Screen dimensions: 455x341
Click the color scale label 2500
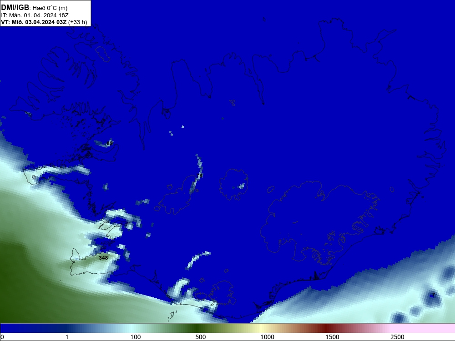click(397, 337)
